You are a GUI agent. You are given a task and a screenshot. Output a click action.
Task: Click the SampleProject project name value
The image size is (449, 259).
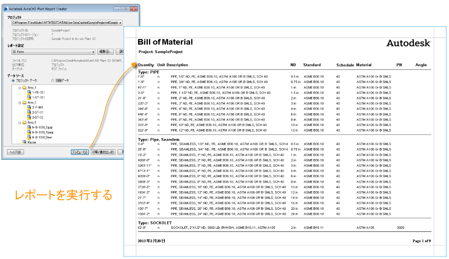60,30
